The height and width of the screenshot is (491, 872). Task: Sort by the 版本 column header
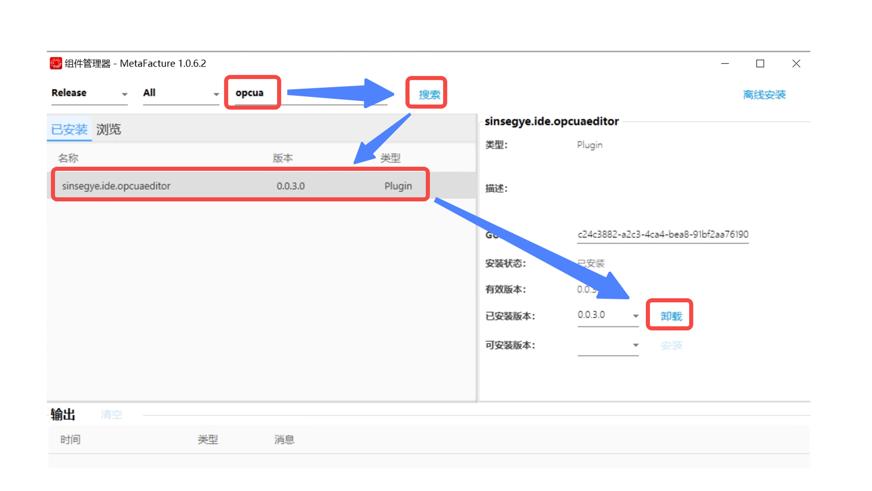click(282, 158)
